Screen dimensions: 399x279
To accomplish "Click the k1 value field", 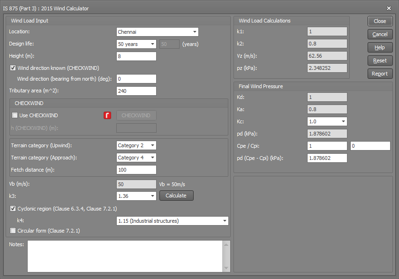I will (x=327, y=31).
